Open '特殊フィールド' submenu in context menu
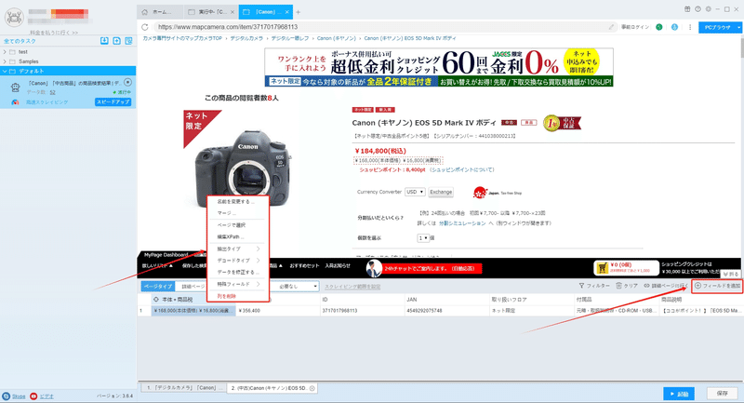The height and width of the screenshot is (403, 744). 238,284
